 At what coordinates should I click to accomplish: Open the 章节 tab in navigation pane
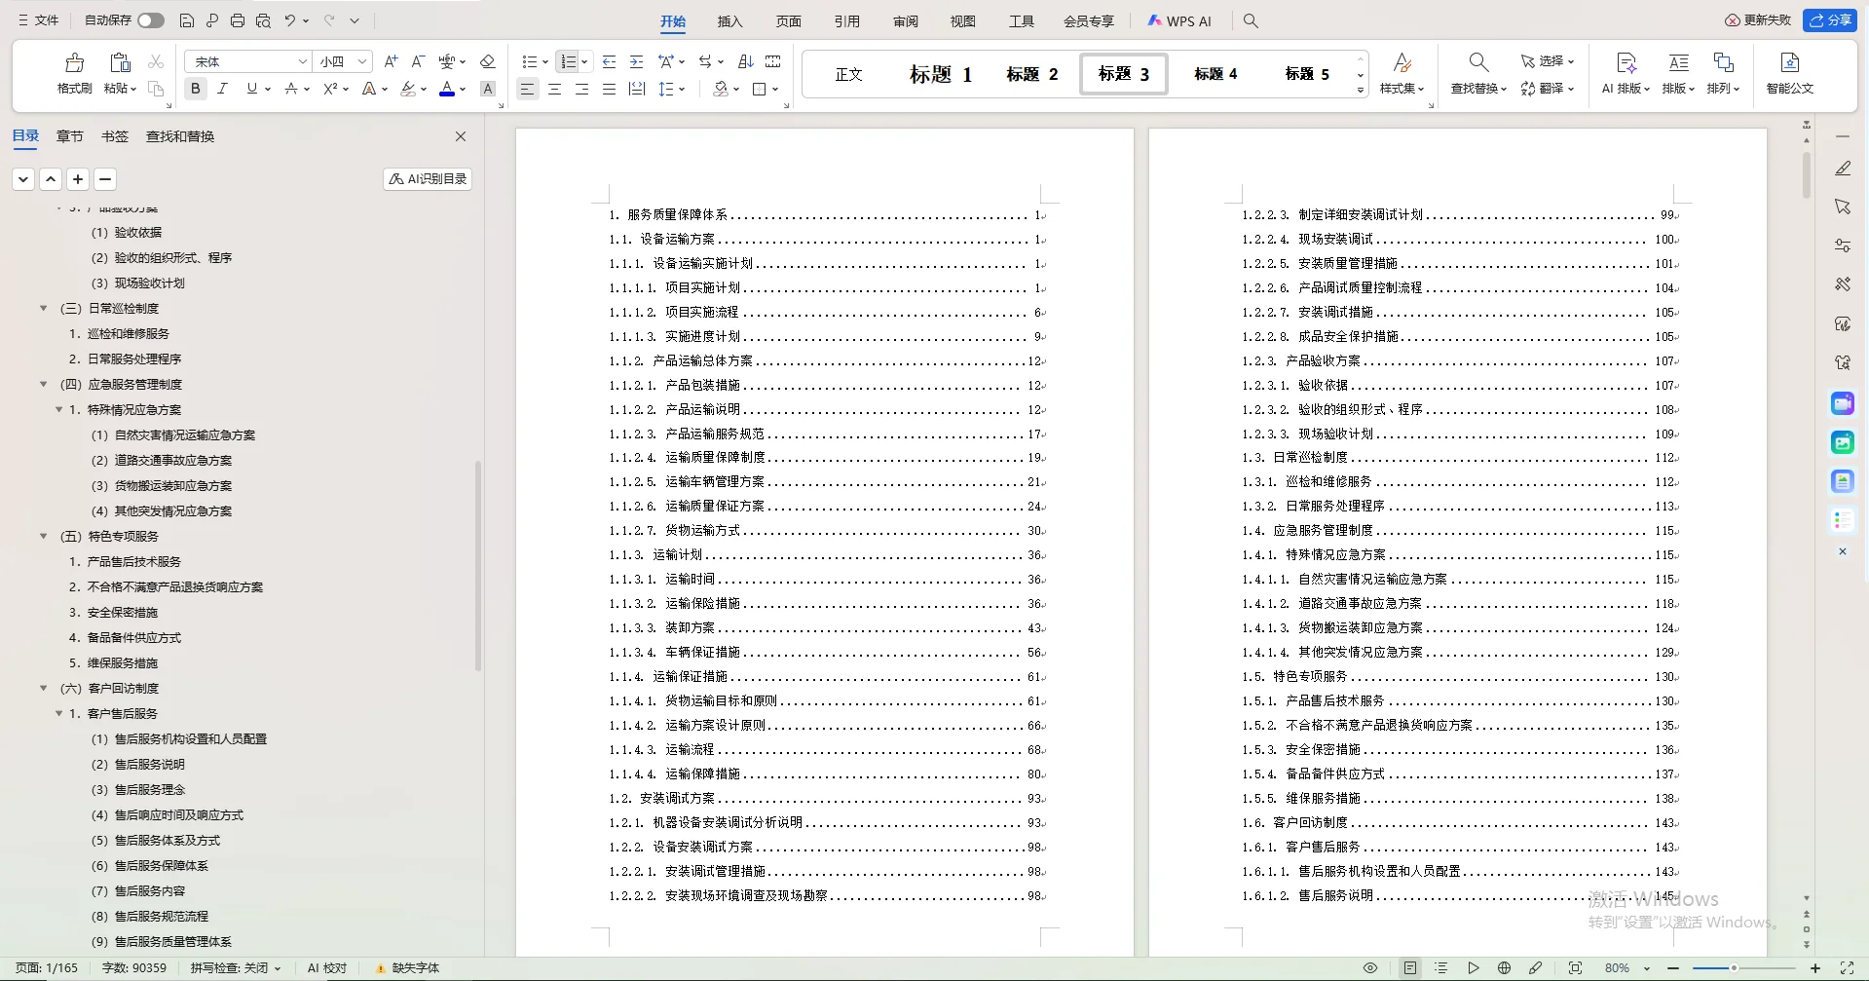(x=70, y=136)
